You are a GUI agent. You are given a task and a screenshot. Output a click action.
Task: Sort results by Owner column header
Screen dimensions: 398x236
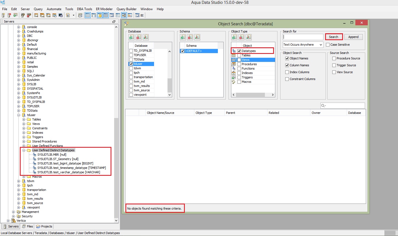328,113
